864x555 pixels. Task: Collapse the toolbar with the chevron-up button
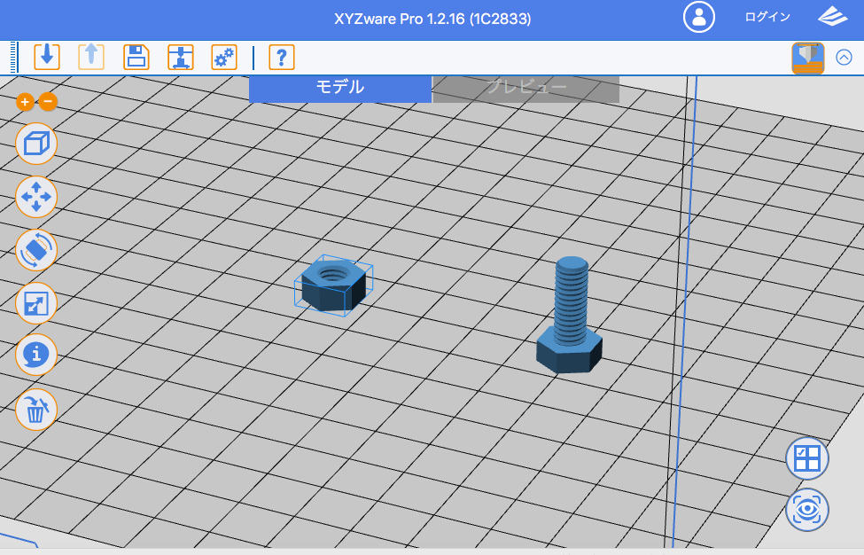(x=844, y=58)
